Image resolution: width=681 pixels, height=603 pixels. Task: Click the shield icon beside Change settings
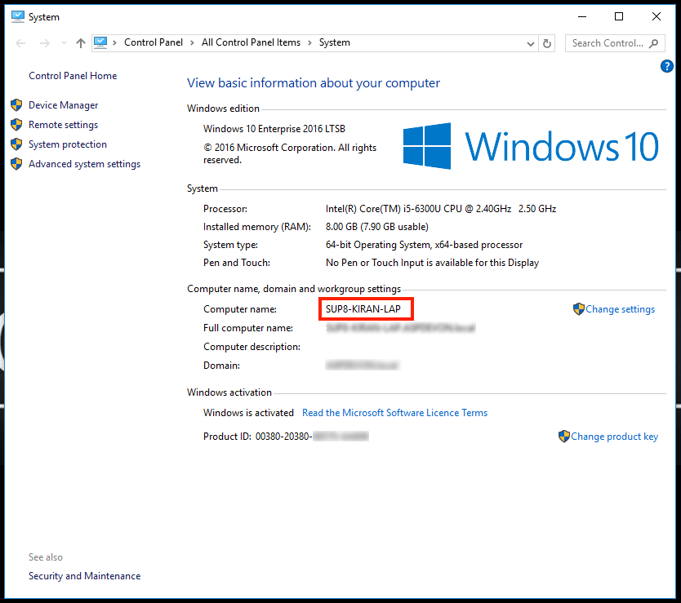(x=579, y=308)
